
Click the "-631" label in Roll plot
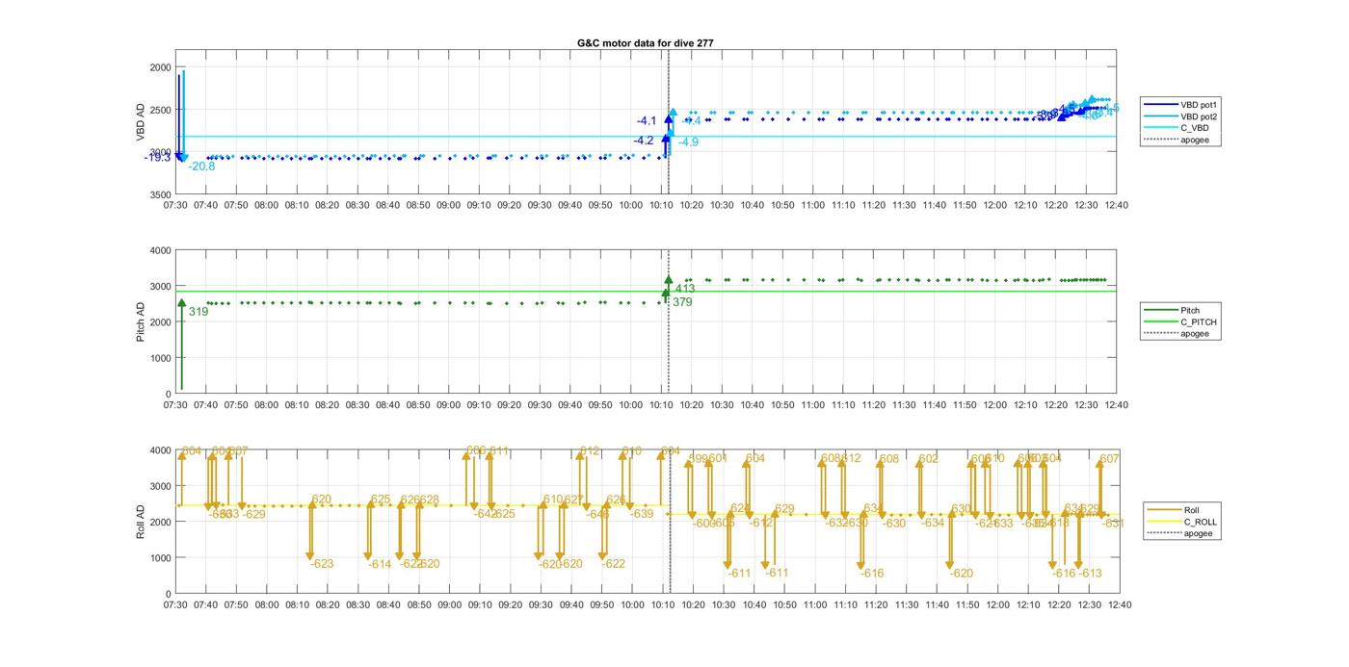[x=1113, y=524]
